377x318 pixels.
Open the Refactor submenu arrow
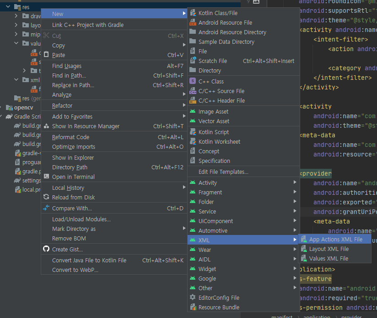[184, 105]
